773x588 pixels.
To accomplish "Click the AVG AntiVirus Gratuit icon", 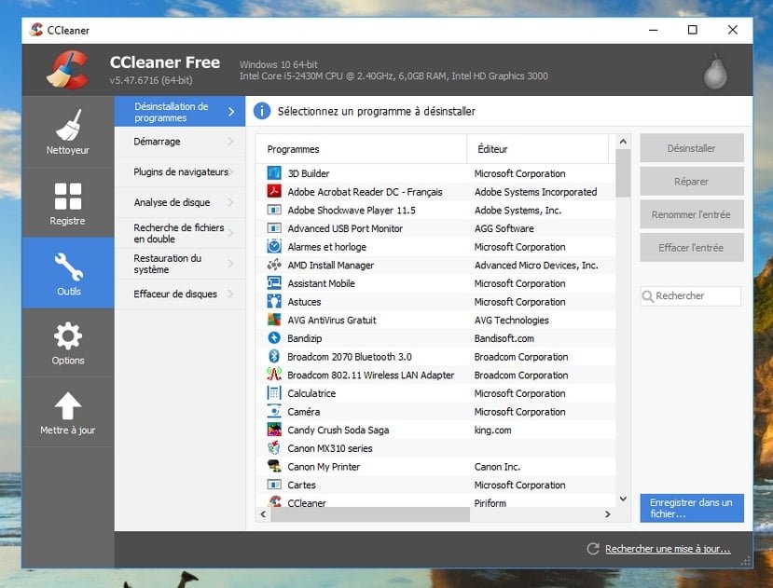I will point(274,320).
